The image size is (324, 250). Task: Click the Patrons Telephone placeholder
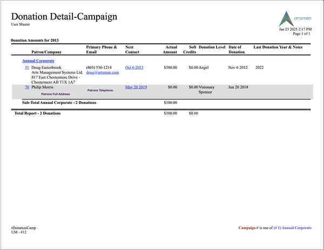pos(100,90)
